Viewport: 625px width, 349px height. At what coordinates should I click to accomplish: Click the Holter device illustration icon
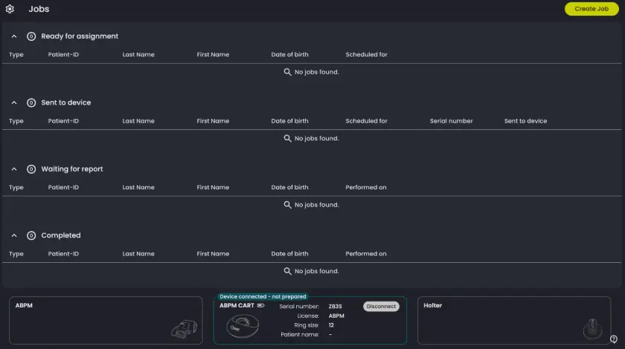(x=592, y=329)
